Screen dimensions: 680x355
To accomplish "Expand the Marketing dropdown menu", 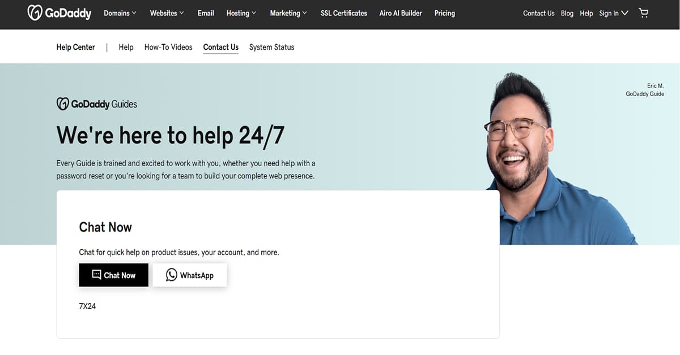I will pyautogui.click(x=288, y=13).
